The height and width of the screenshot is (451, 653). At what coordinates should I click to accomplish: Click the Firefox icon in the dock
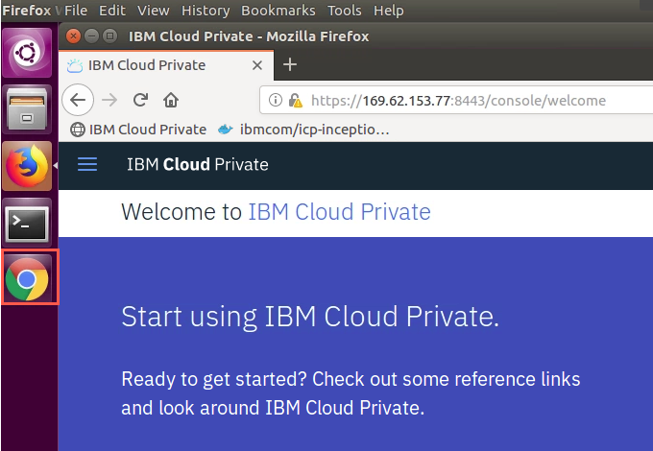pos(27,166)
